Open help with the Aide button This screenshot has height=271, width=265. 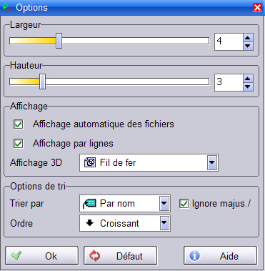coord(221,256)
